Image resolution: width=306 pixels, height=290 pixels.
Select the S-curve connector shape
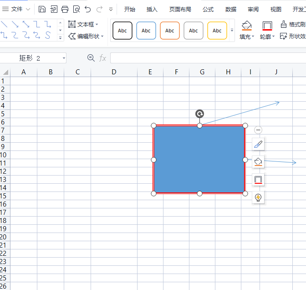coord(48,35)
